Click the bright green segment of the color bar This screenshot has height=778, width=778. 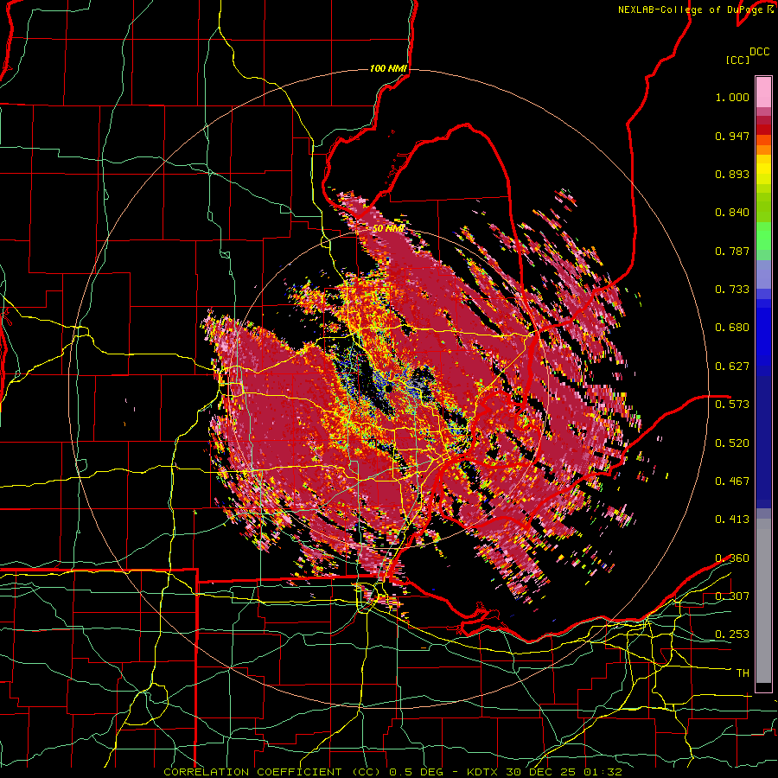(763, 236)
